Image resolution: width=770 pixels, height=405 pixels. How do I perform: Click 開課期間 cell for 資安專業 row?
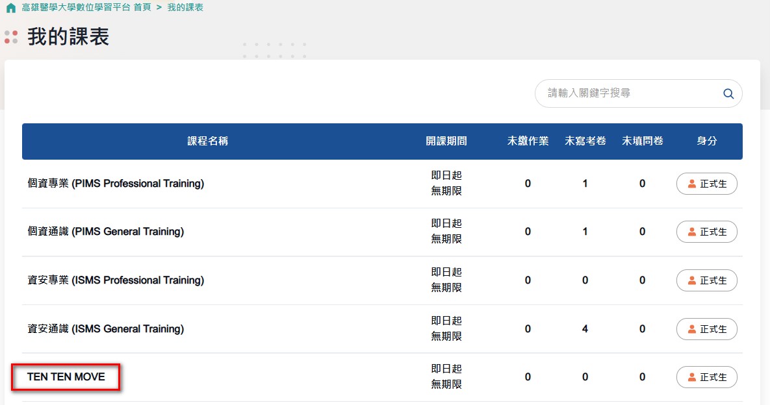(446, 280)
